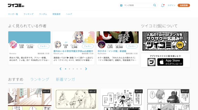This screenshot has height=110, width=198.
Task: Open the search type dropdown icon
Action: coord(121,5)
